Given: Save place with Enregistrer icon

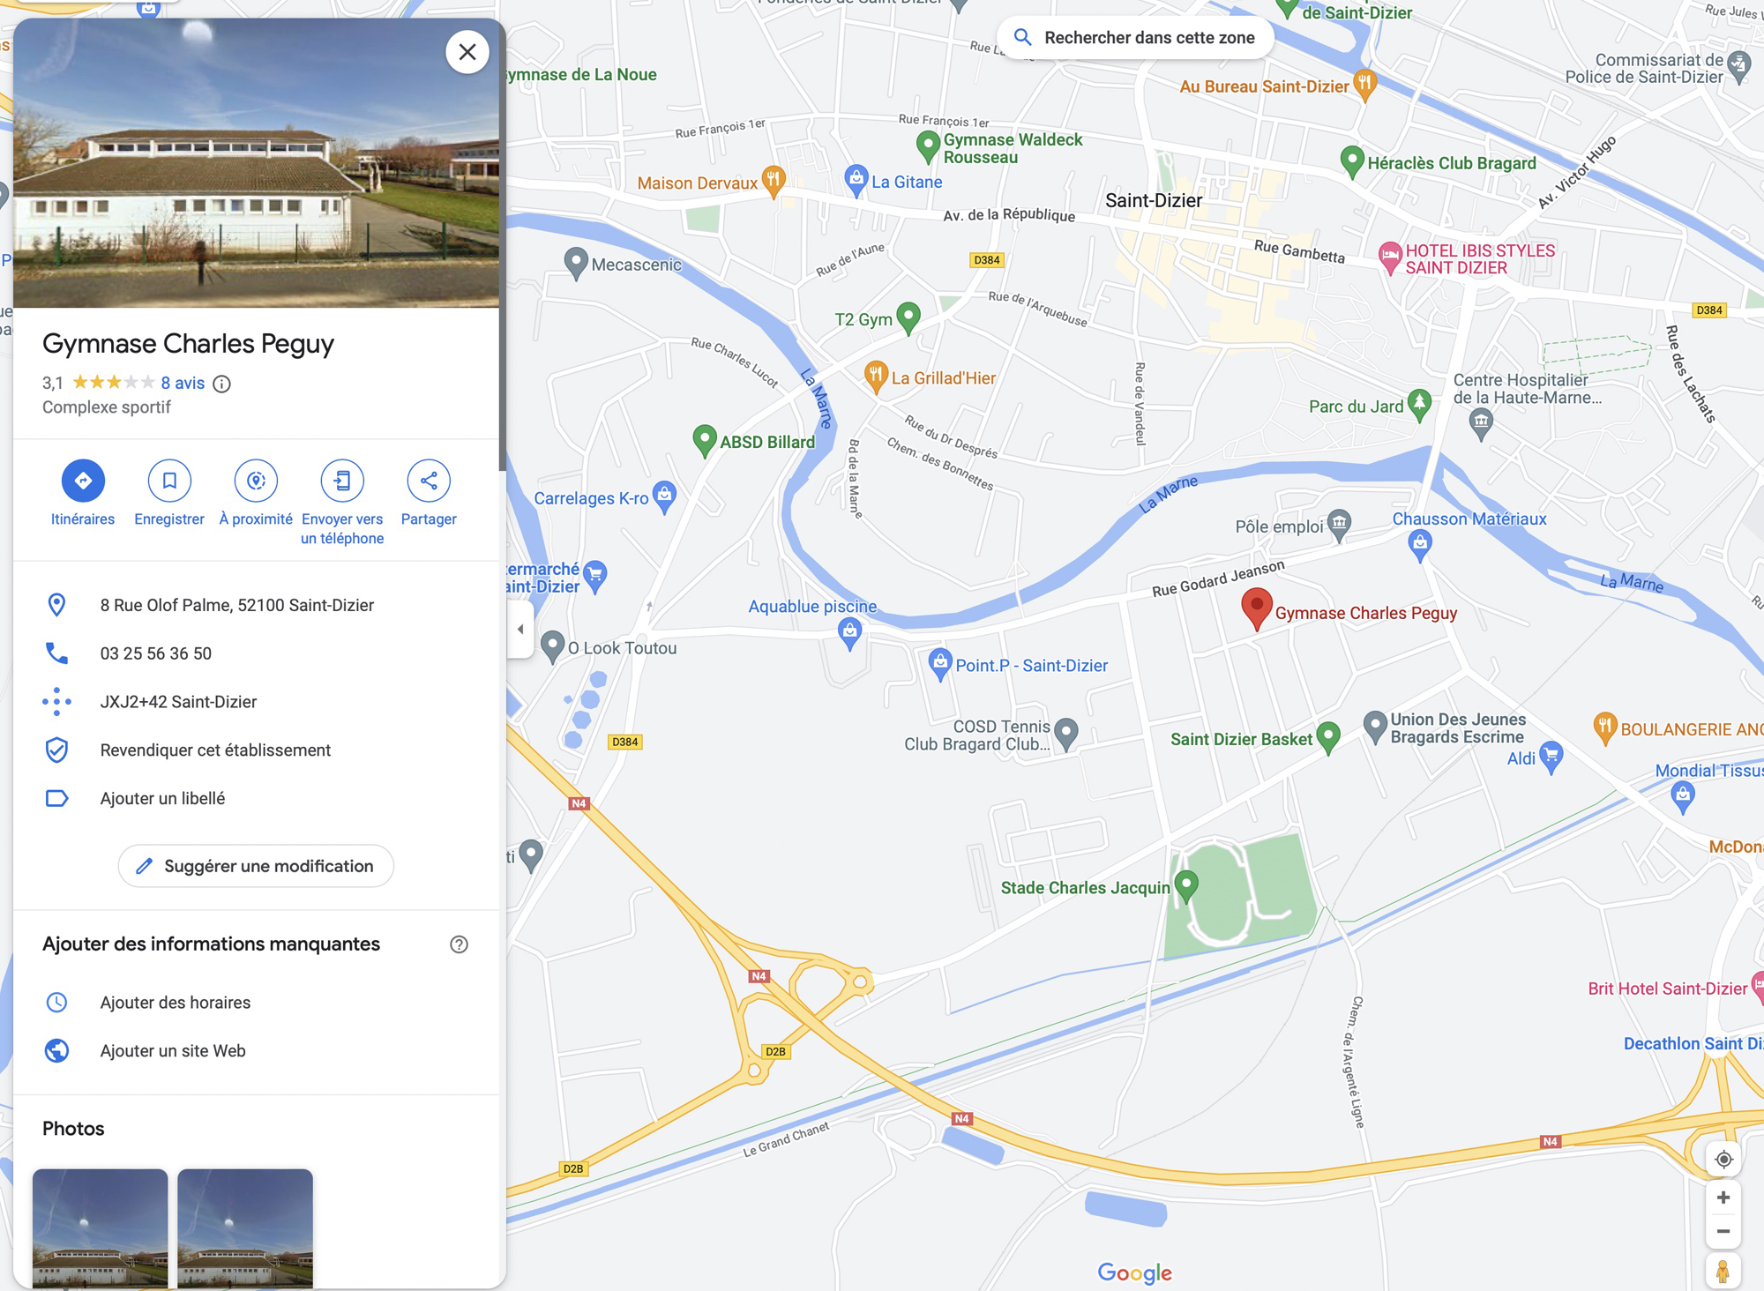Looking at the screenshot, I should click(169, 481).
